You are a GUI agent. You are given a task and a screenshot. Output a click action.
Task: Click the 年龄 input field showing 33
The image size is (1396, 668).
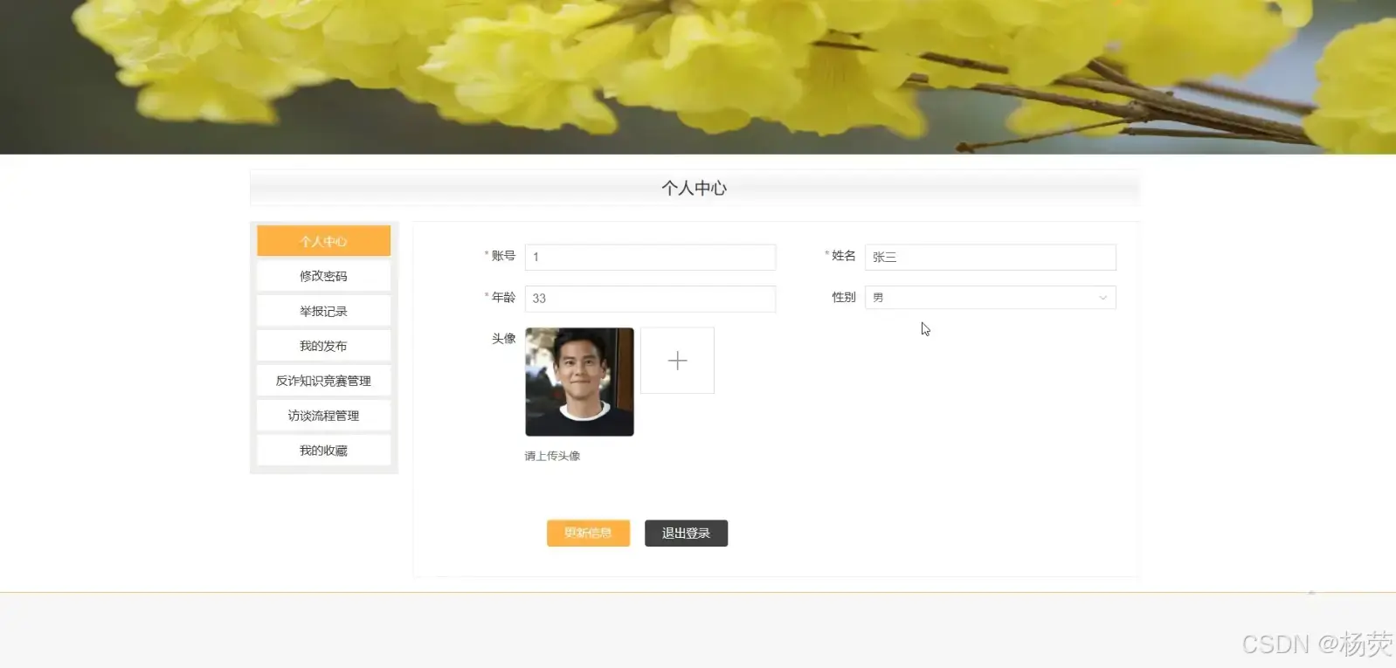pos(650,299)
